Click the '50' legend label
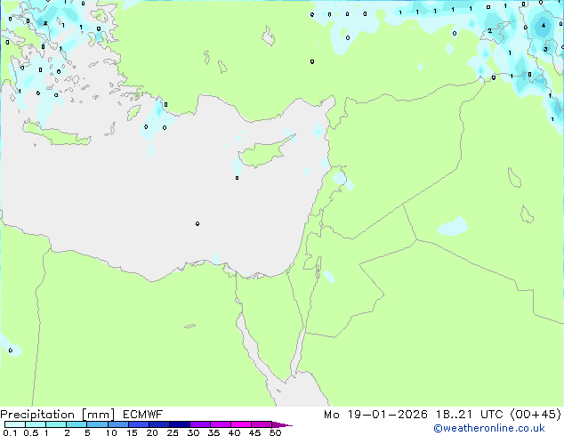This screenshot has width=564, height=436. [275, 432]
